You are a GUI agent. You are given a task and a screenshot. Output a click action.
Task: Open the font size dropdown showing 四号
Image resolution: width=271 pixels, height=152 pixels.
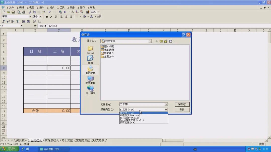[40, 17]
